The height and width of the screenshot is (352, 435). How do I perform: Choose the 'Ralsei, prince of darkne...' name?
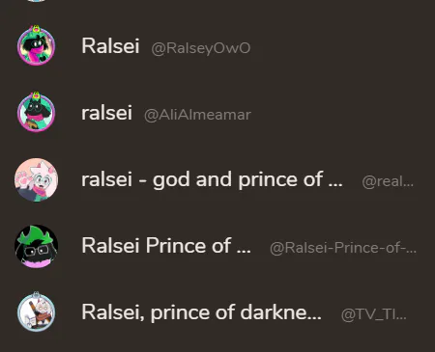point(201,312)
